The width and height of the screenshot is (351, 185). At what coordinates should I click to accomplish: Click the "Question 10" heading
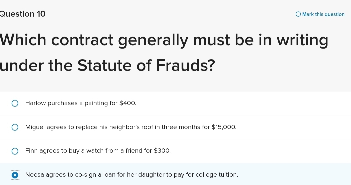[23, 14]
